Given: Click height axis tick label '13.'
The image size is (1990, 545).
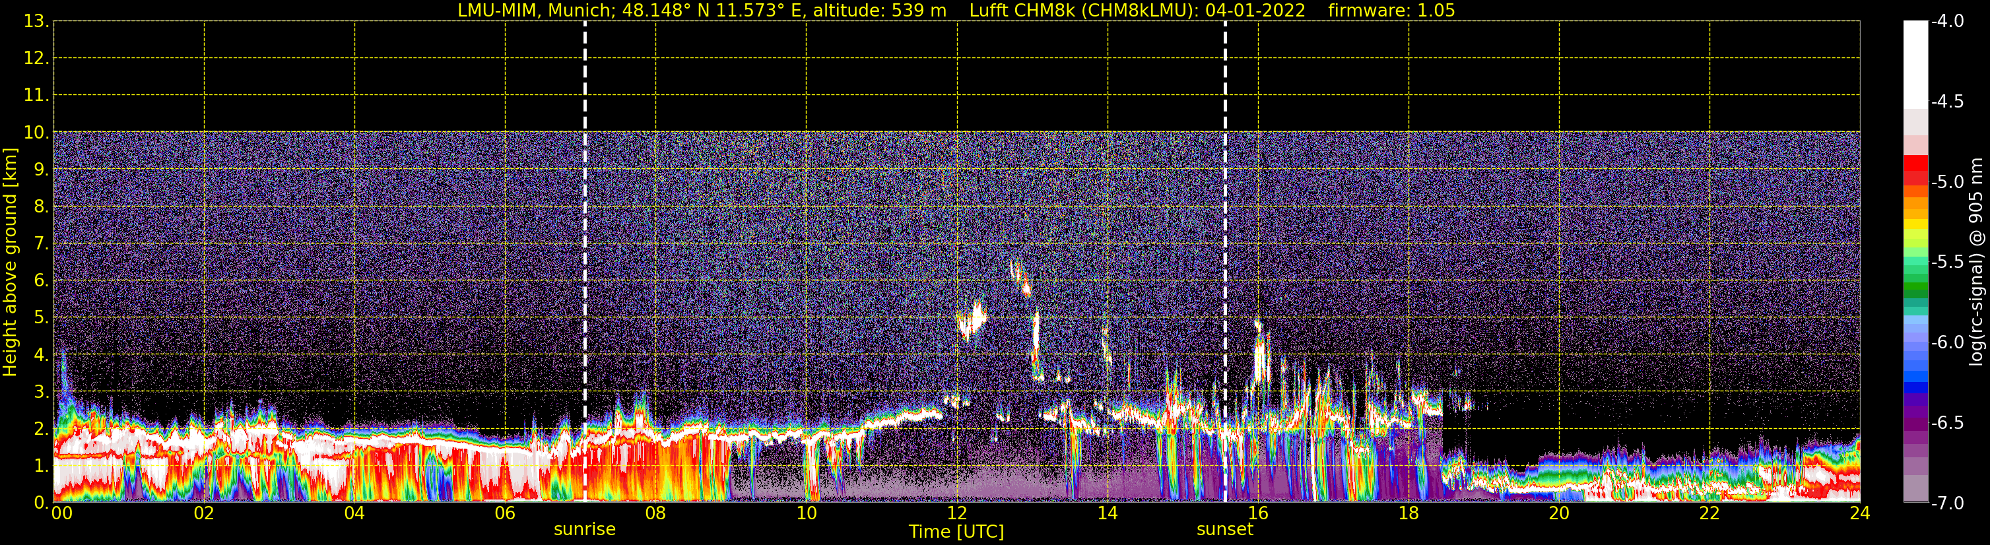Looking at the screenshot, I should click(x=36, y=21).
